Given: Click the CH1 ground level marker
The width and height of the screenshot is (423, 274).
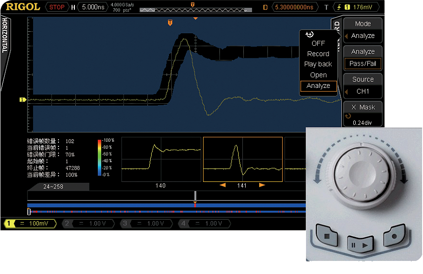Looking at the screenshot, I should (x=22, y=100).
